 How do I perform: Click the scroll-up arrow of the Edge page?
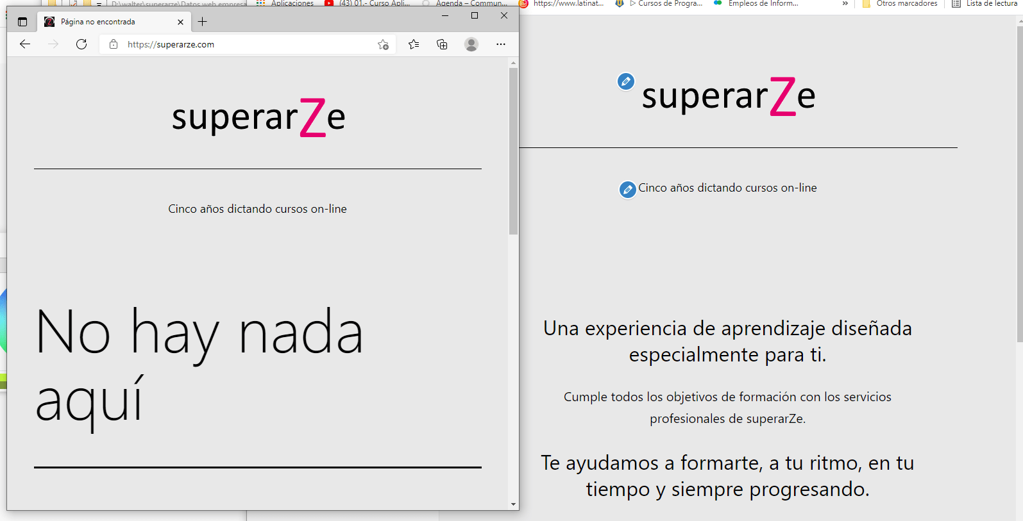513,63
